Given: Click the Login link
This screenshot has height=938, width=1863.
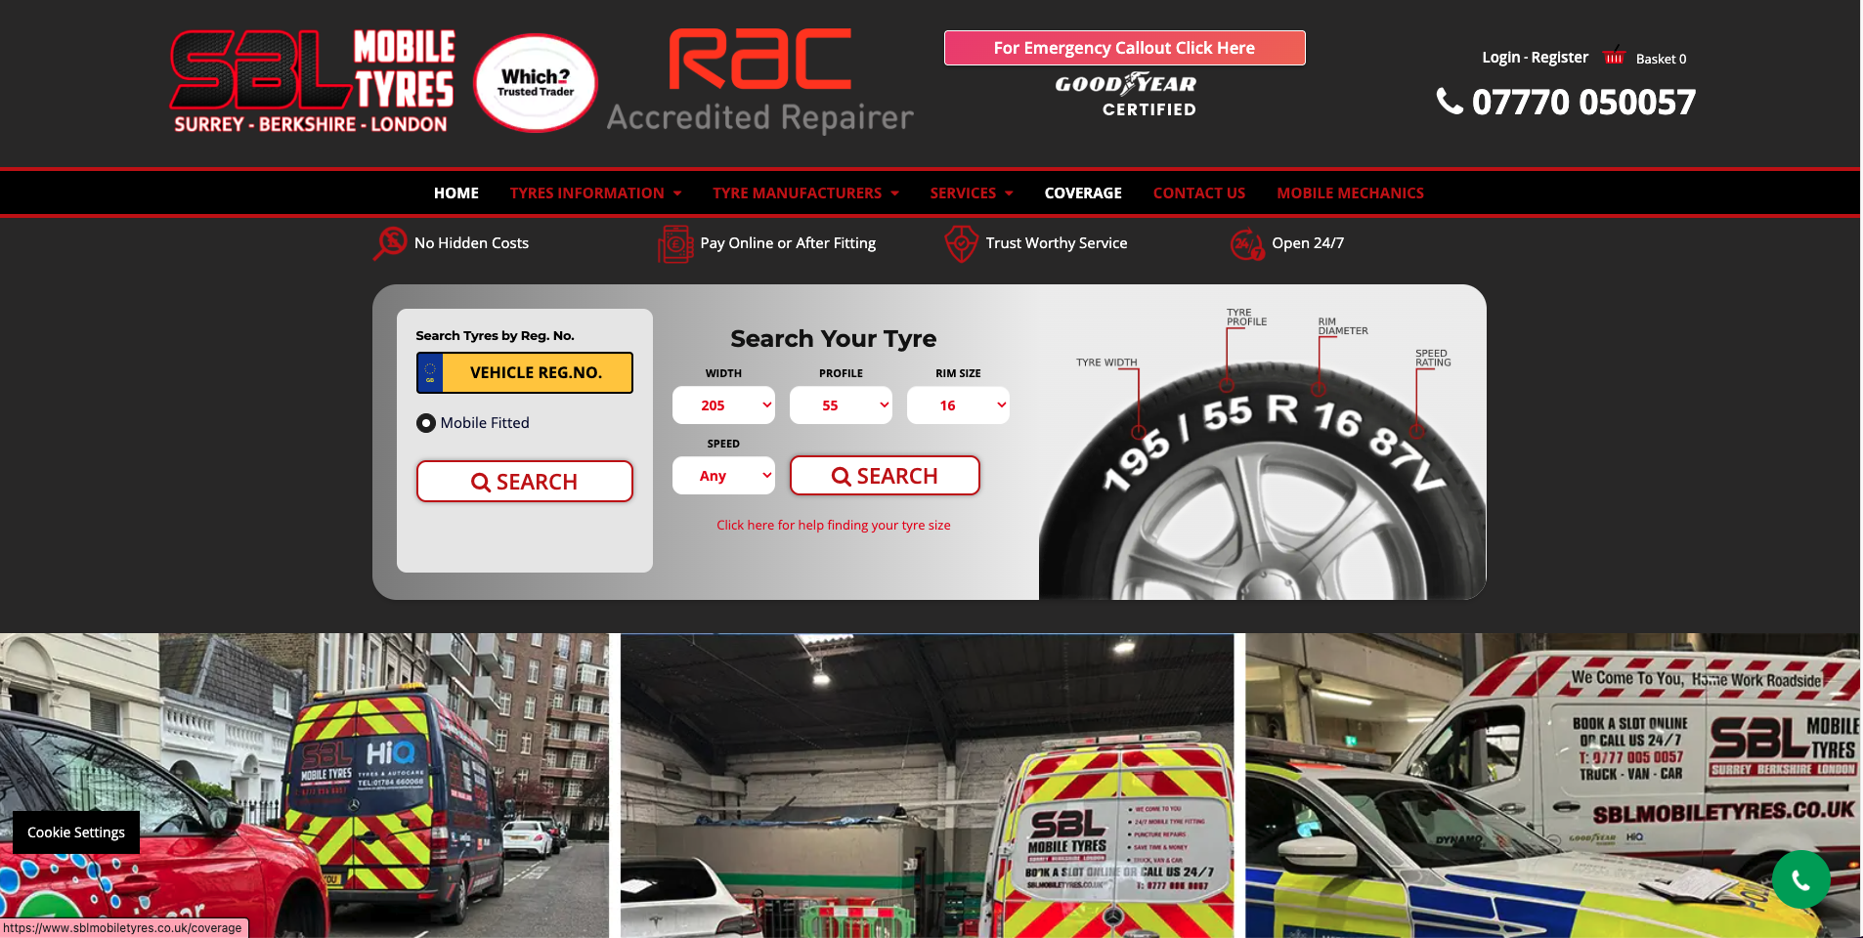Looking at the screenshot, I should pos(1501,58).
